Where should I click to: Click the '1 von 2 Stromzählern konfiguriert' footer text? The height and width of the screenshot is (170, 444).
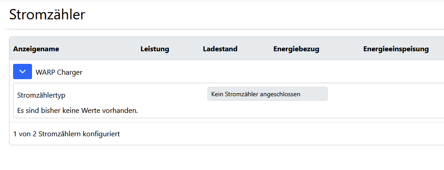[66, 134]
